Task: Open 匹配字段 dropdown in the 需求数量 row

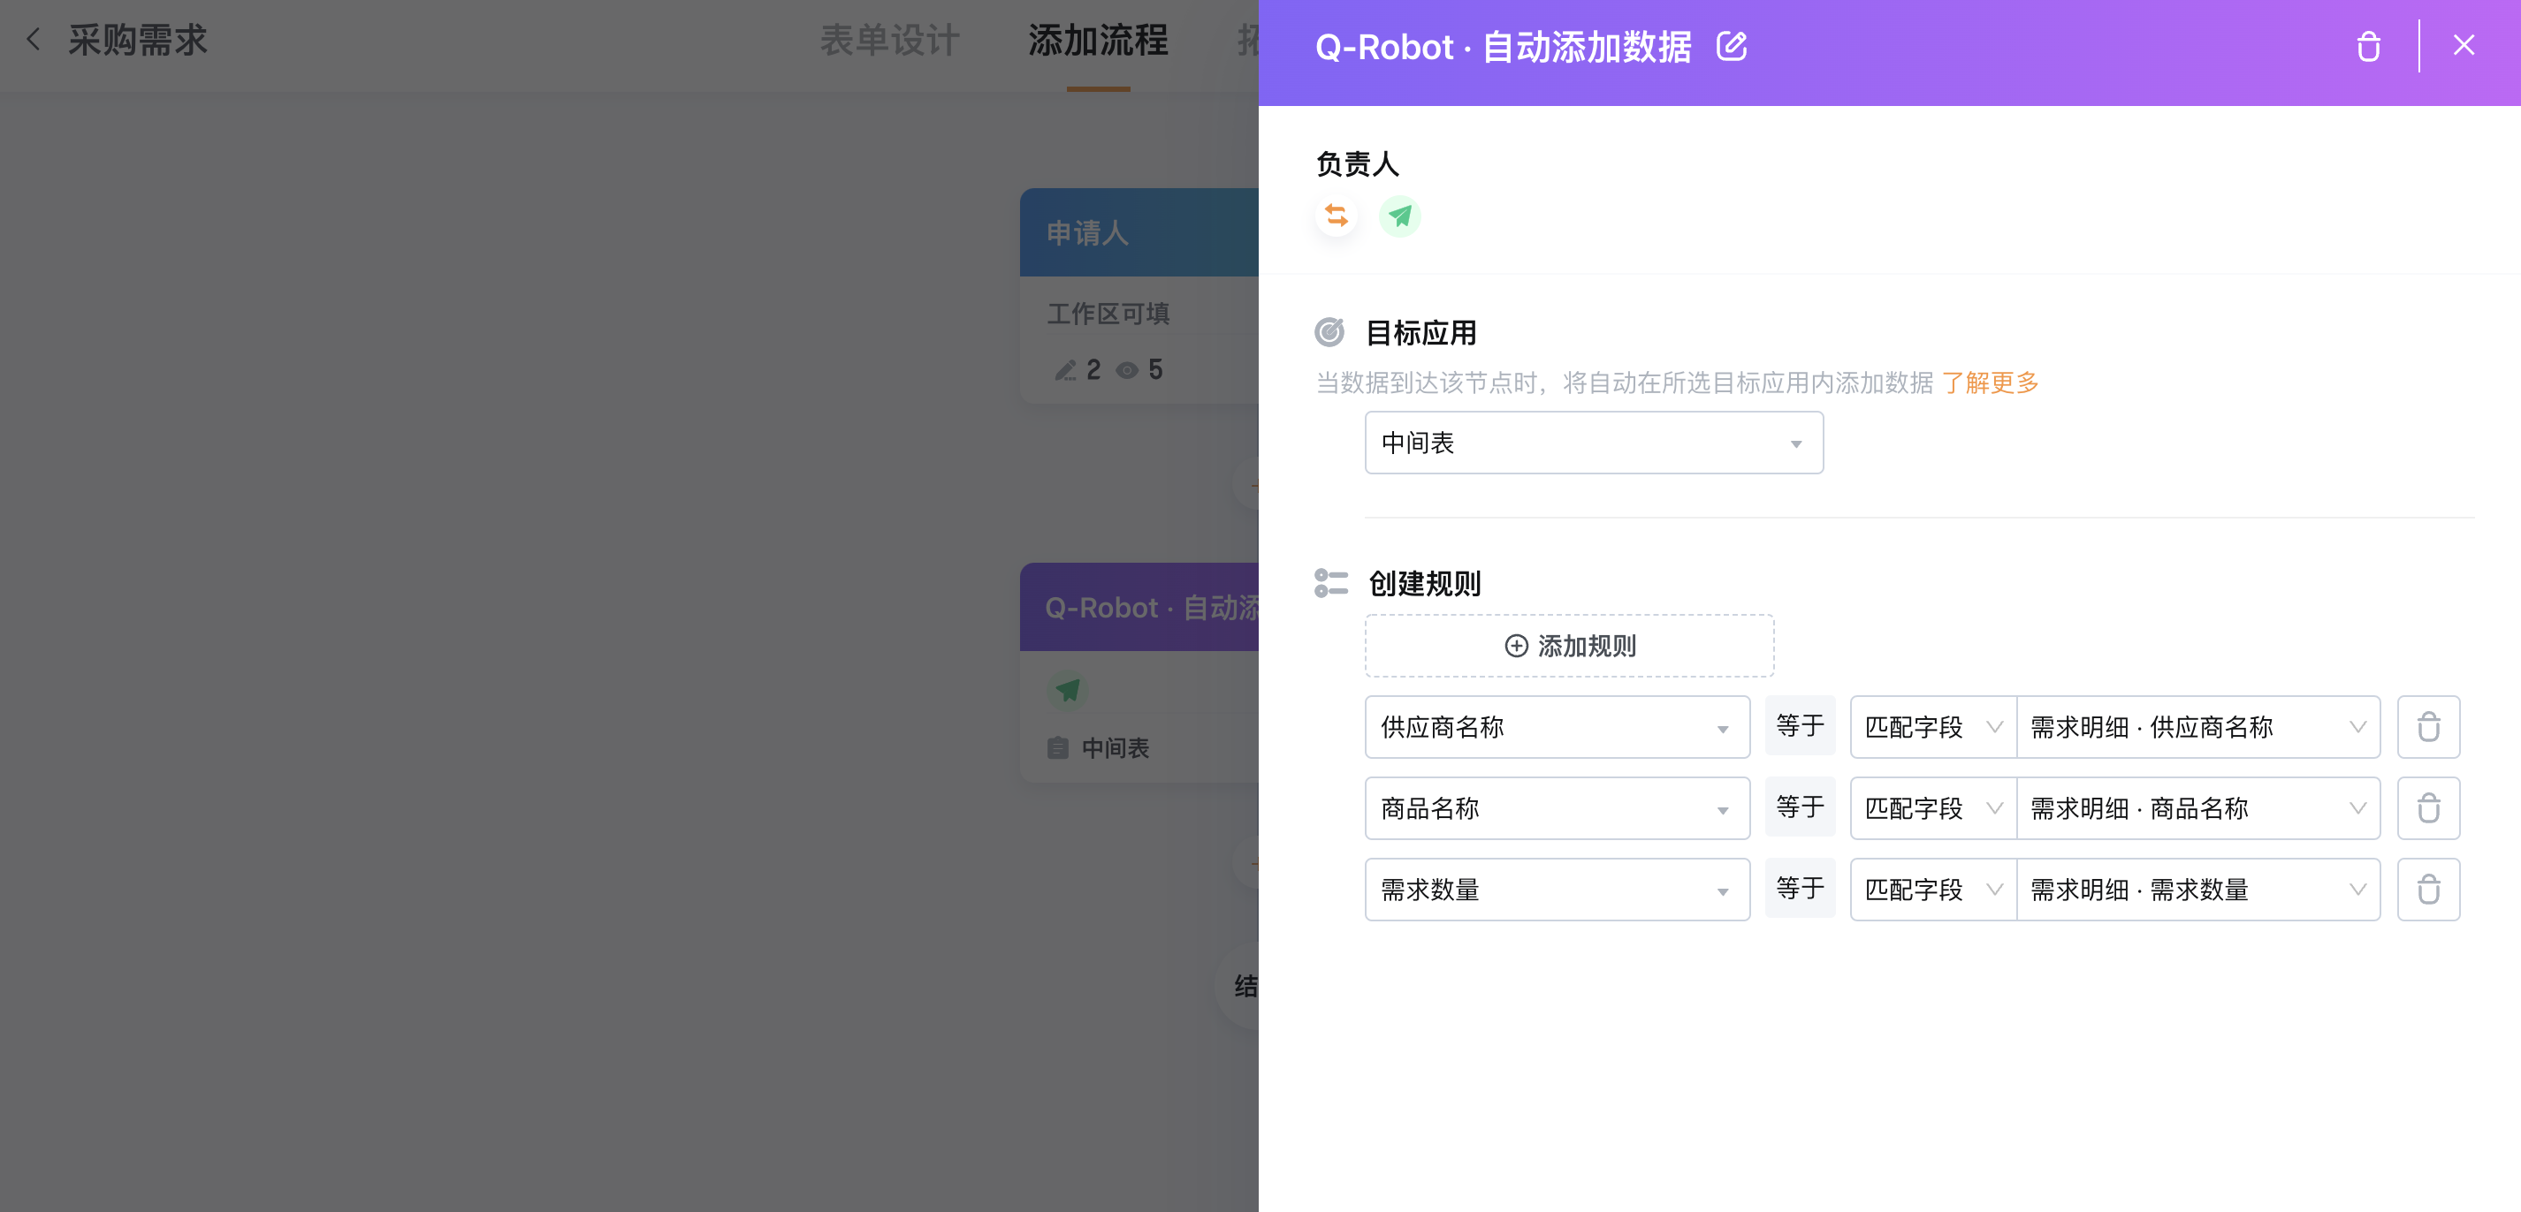Action: 1933,890
